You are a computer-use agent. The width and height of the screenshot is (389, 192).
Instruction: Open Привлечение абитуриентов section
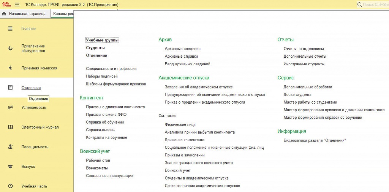point(33,48)
